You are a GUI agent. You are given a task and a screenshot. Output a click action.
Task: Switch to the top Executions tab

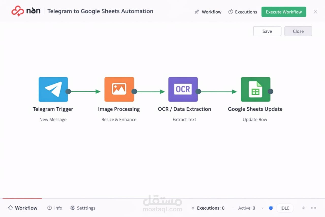click(x=242, y=12)
